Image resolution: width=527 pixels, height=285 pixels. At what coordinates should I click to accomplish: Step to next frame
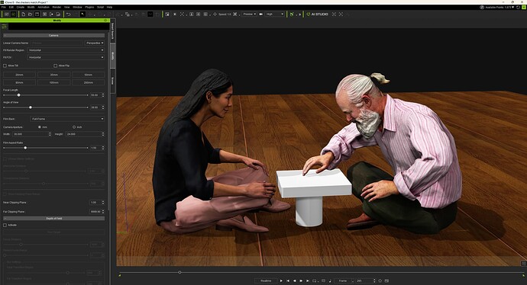(301, 280)
